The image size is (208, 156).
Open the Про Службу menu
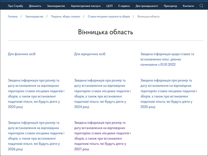tap(15, 6)
